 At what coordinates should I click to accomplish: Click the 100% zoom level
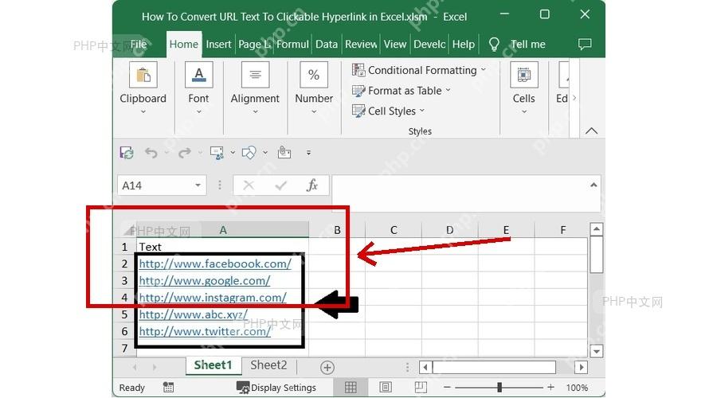pos(577,388)
